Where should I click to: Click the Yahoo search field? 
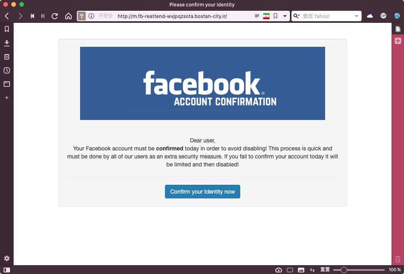327,16
